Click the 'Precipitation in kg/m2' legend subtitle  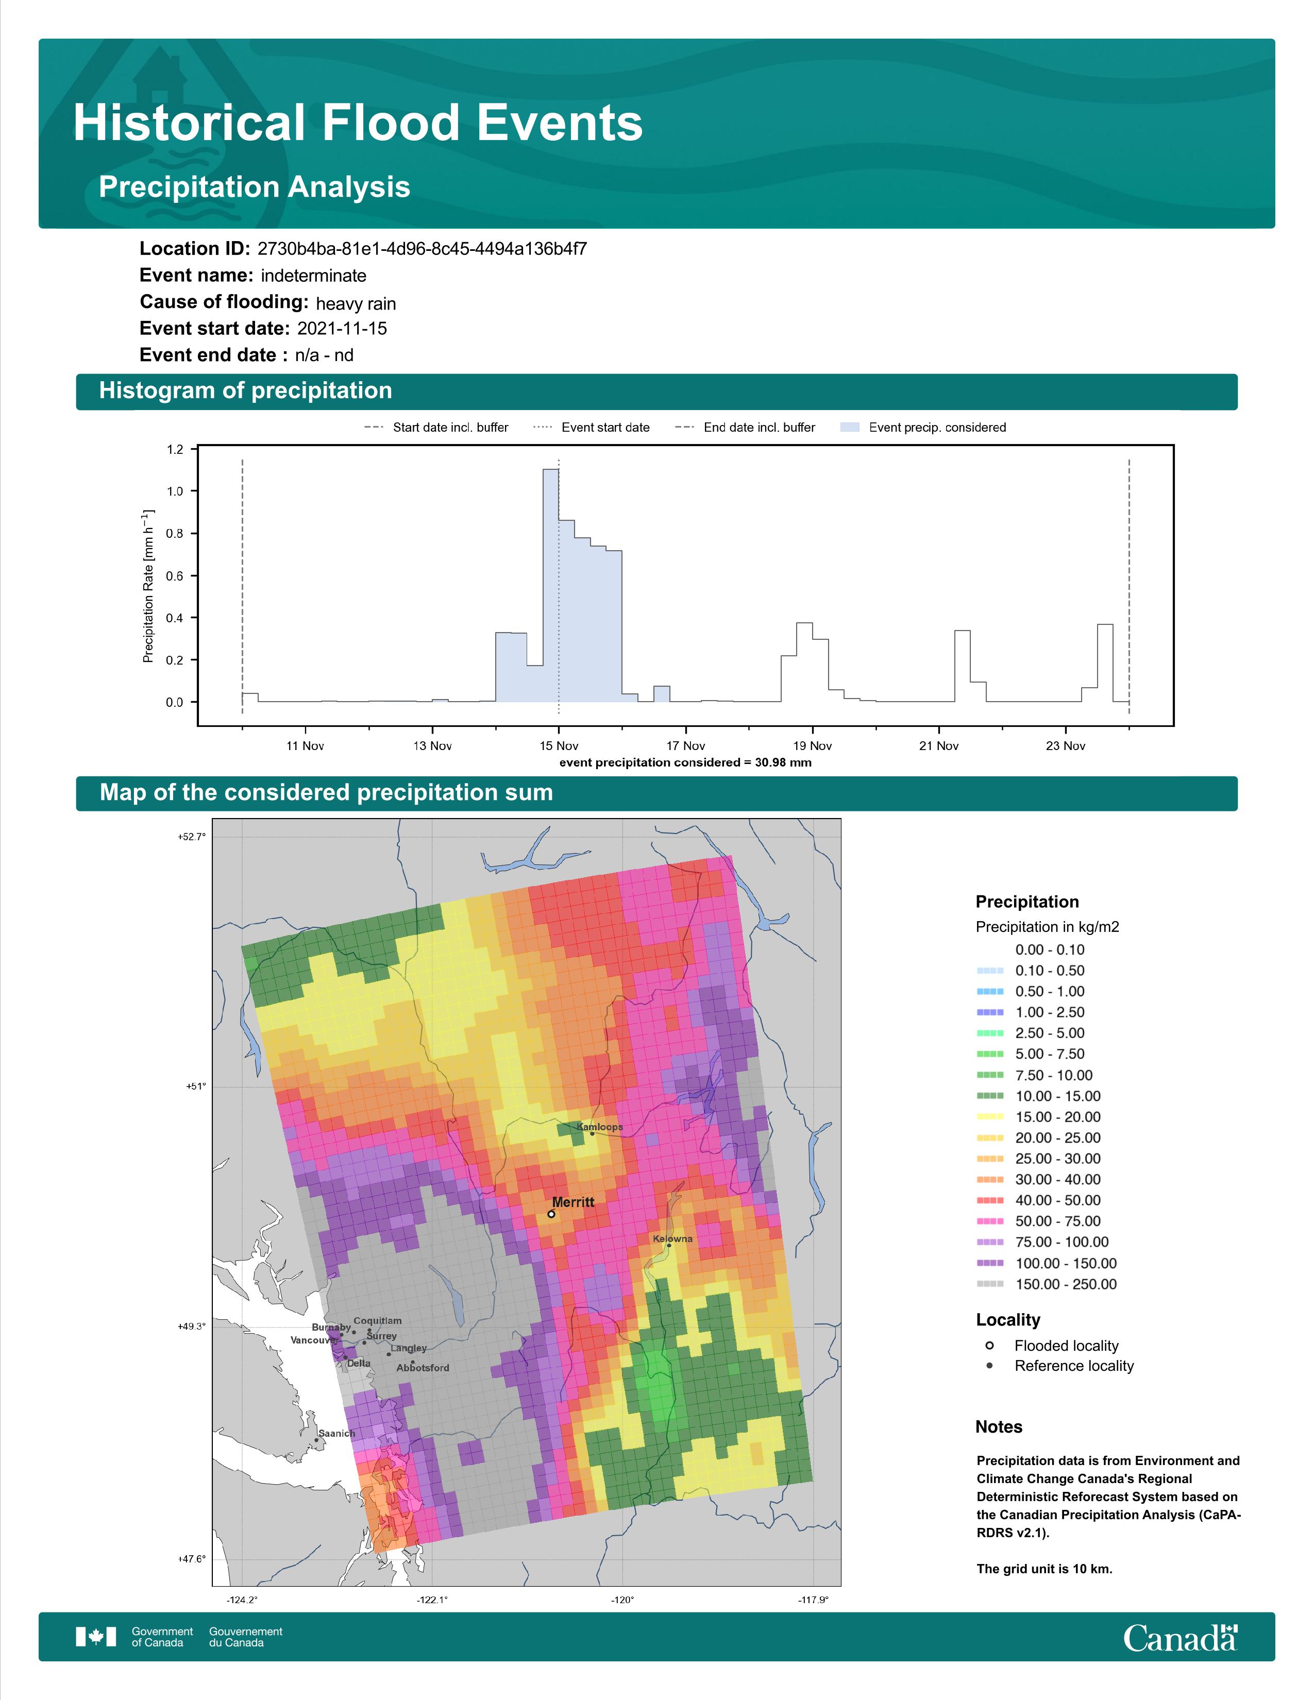(x=1047, y=927)
